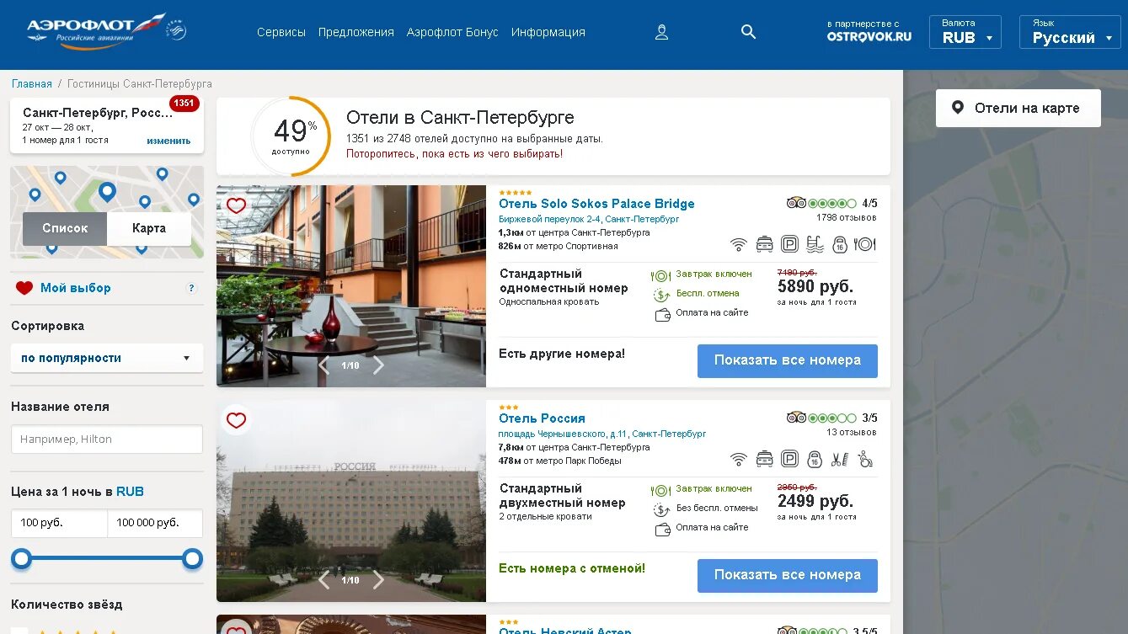Open the search magnifier in header
Viewport: 1128px width, 634px height.
pos(748,32)
